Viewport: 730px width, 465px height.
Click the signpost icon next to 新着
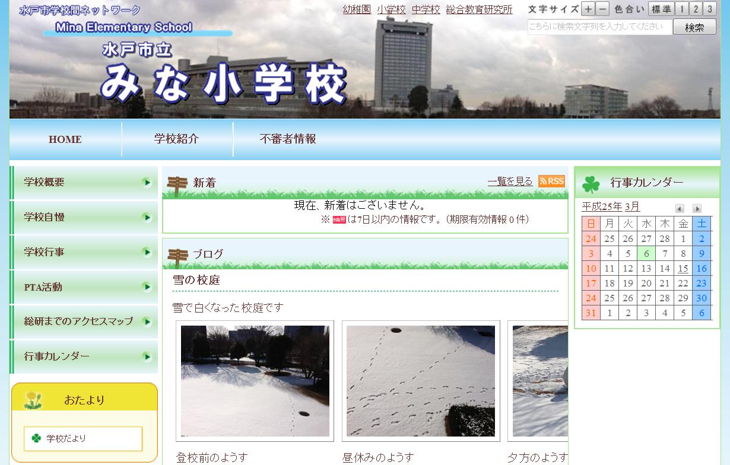tap(177, 186)
